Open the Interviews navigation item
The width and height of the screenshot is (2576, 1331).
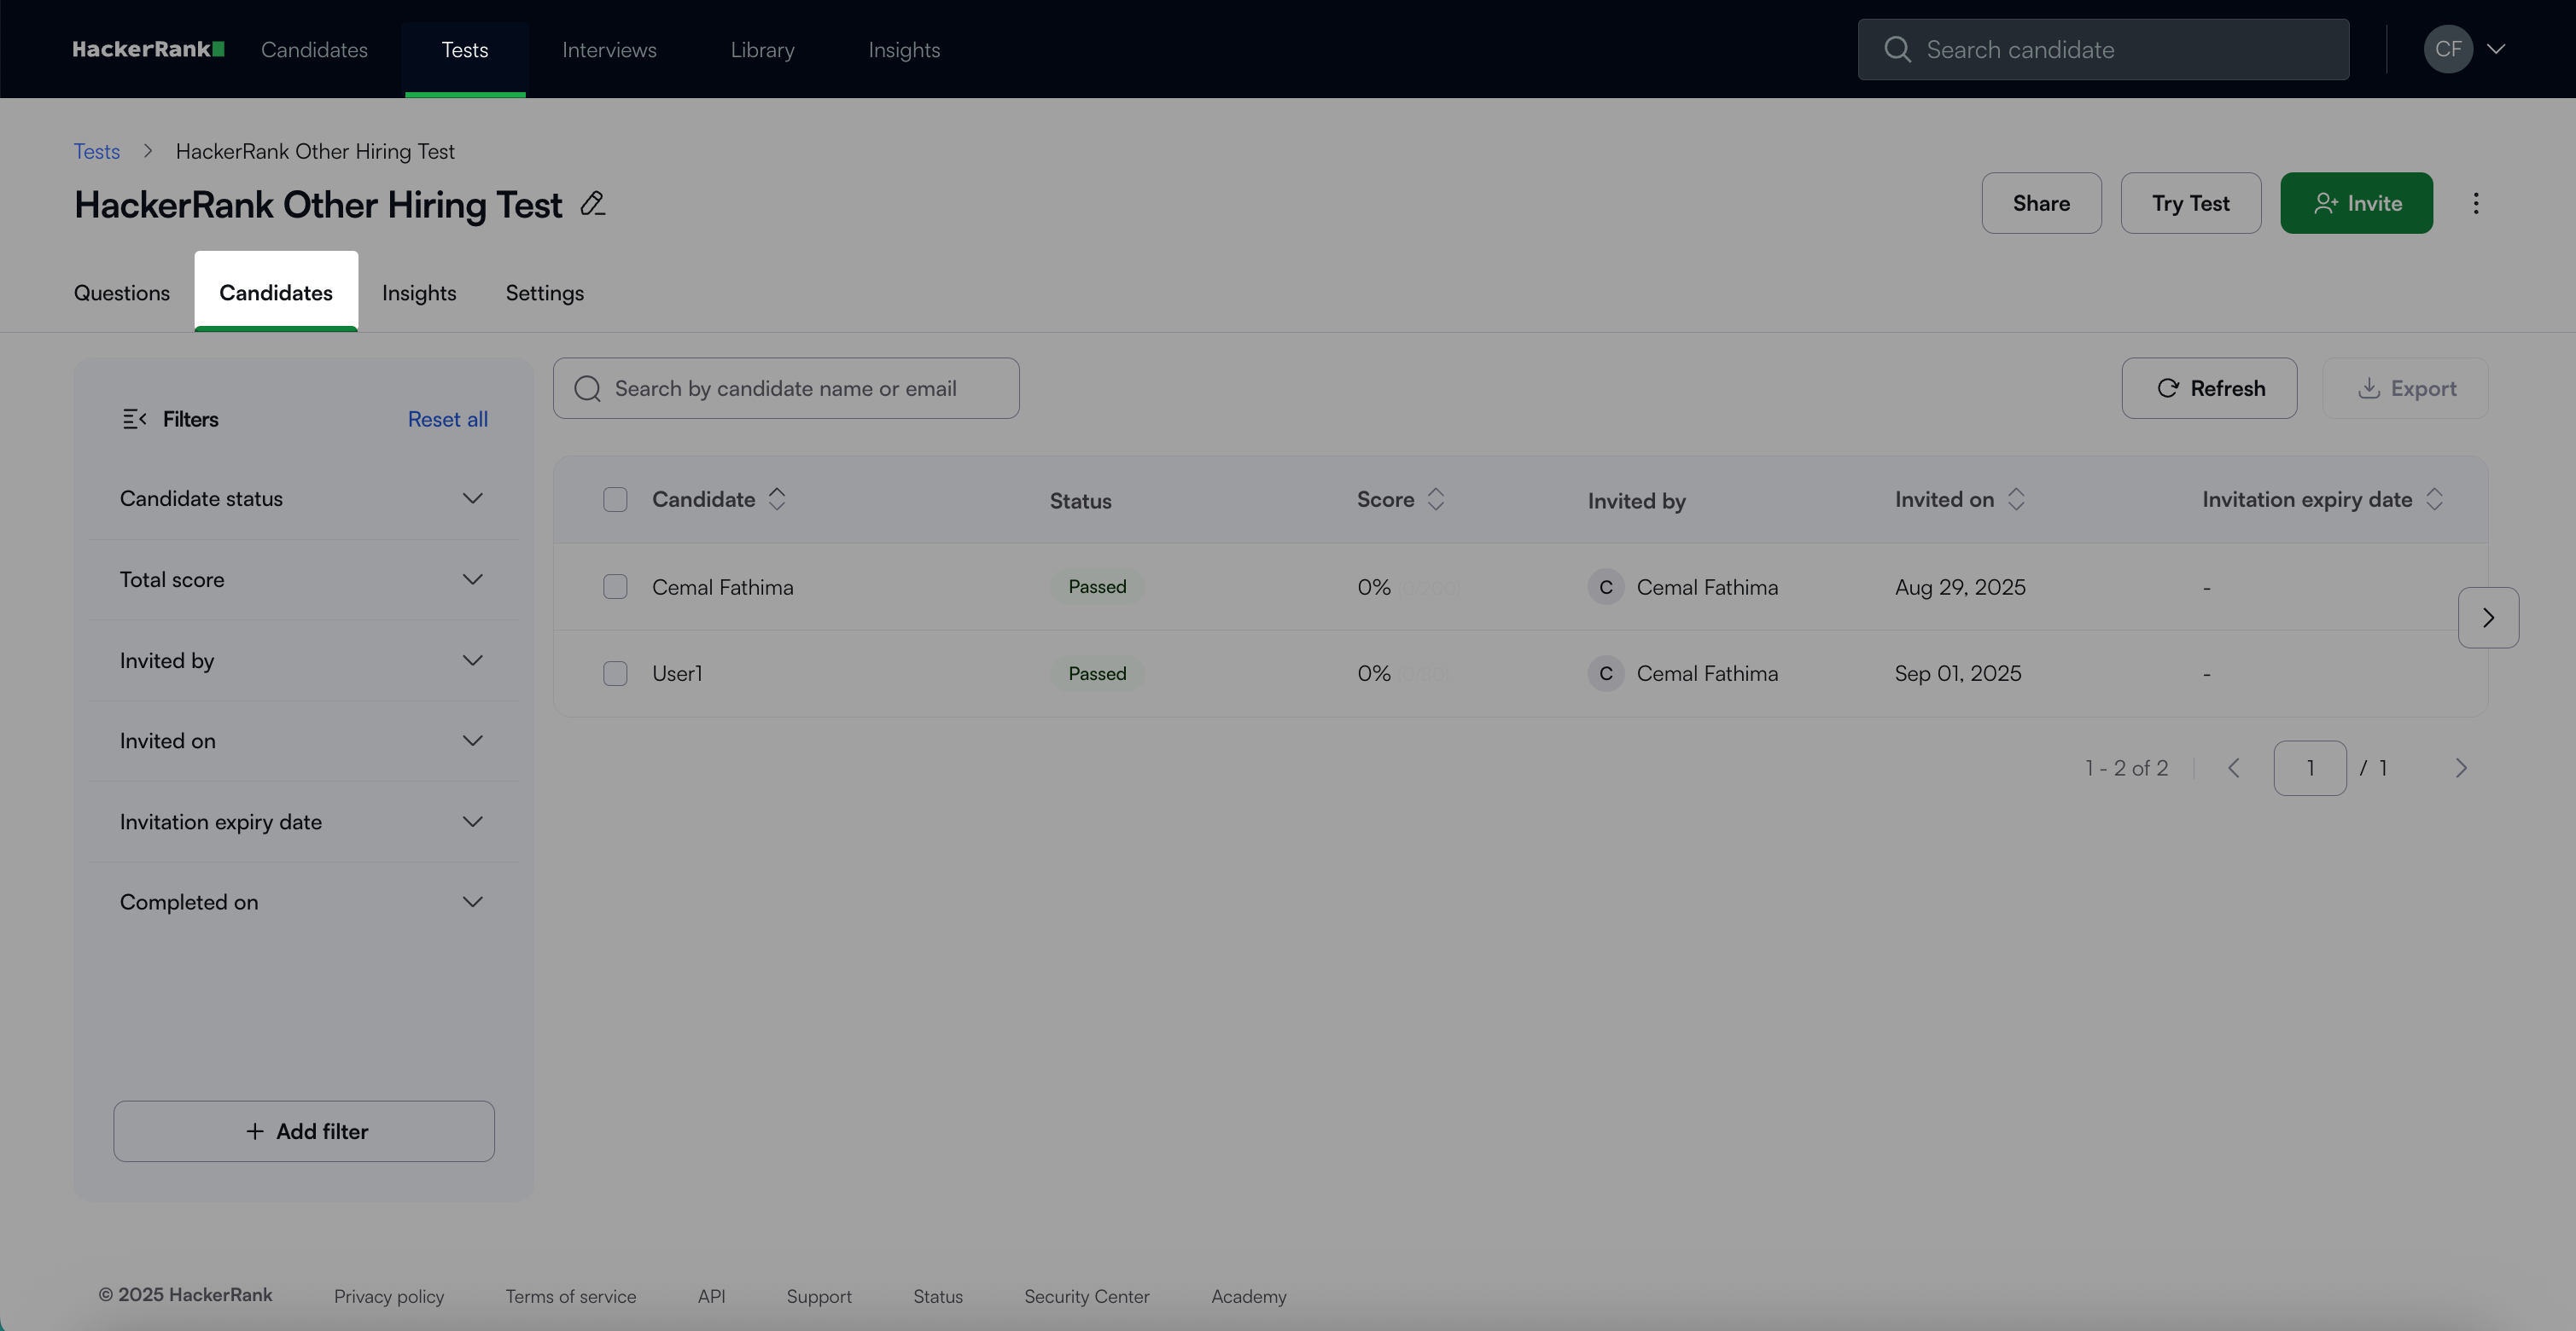[609, 50]
